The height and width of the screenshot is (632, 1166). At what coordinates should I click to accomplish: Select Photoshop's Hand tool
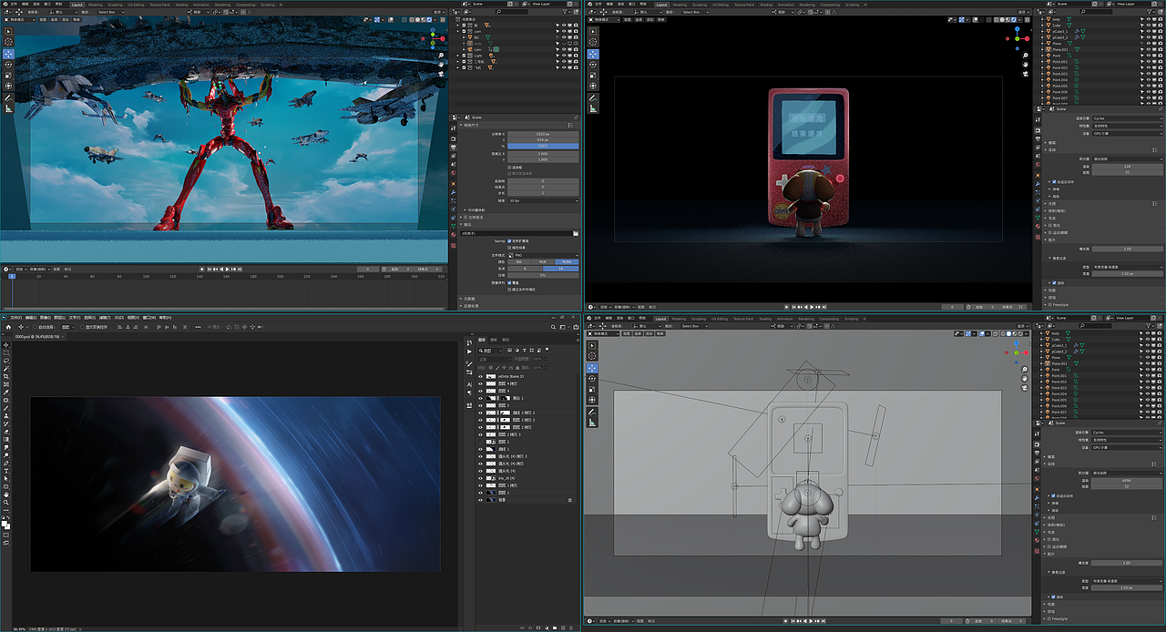pyautogui.click(x=6, y=494)
